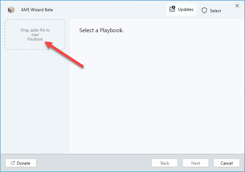245x172 pixels.
Task: Close the AME Wizard window
Action: [237, 6]
